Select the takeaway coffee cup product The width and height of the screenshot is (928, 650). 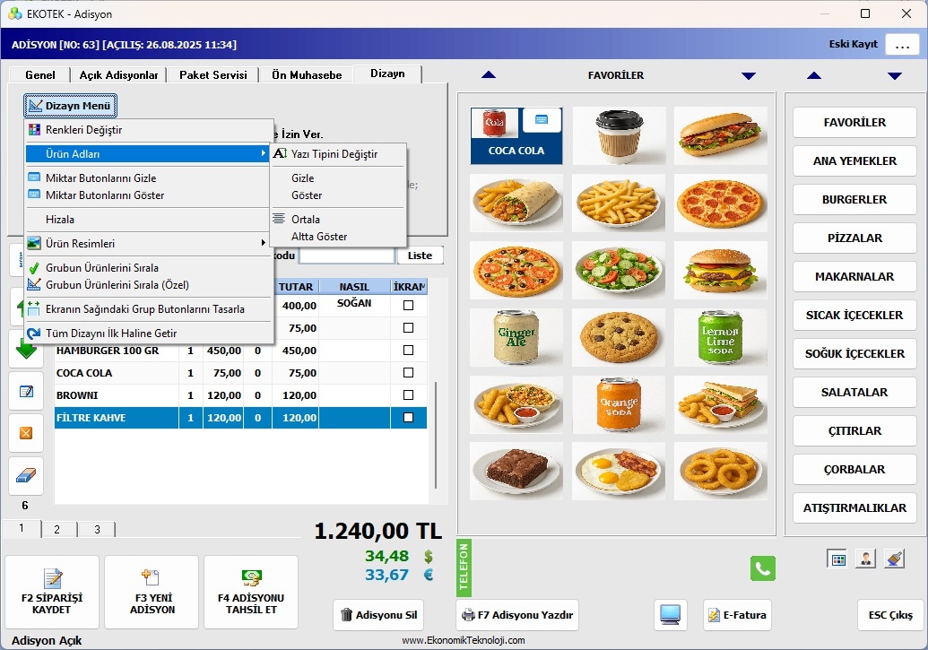coord(619,135)
